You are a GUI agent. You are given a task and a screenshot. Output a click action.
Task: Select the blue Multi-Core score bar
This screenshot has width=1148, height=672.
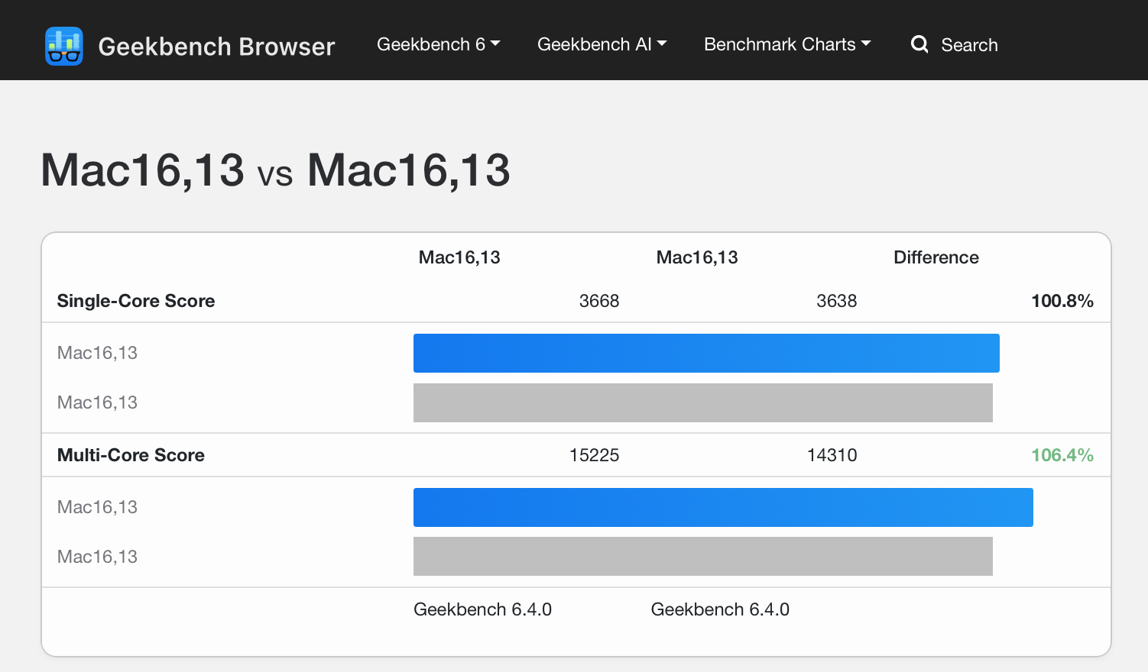click(722, 507)
